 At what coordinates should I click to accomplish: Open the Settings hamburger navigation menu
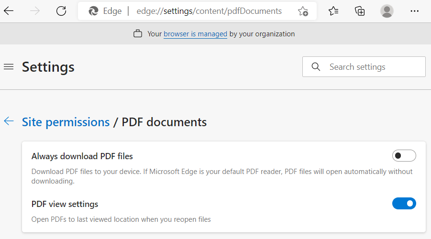coord(9,67)
